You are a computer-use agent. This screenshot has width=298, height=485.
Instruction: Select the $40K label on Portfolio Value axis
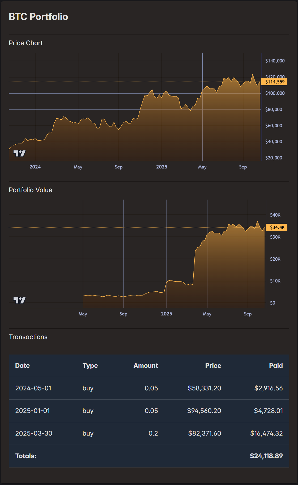click(275, 215)
